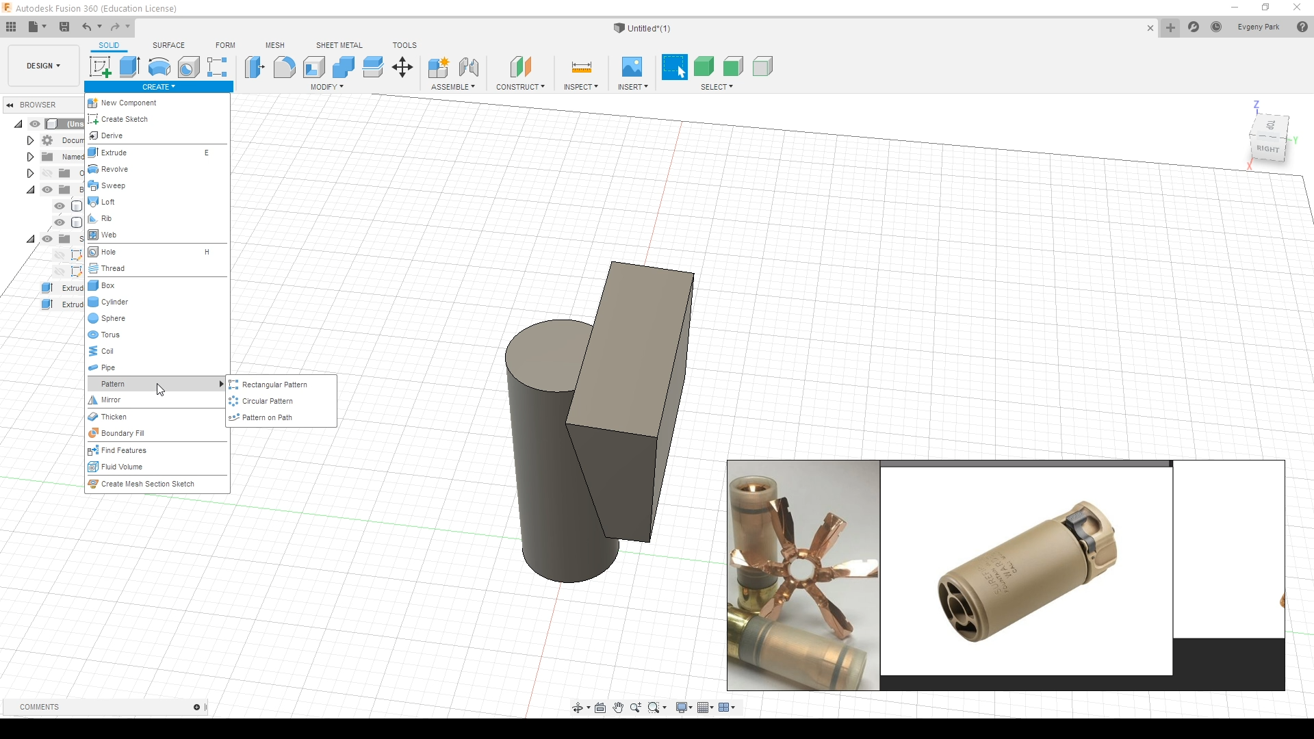The height and width of the screenshot is (739, 1314).
Task: Click the Joint assemble icon
Action: 469,67
